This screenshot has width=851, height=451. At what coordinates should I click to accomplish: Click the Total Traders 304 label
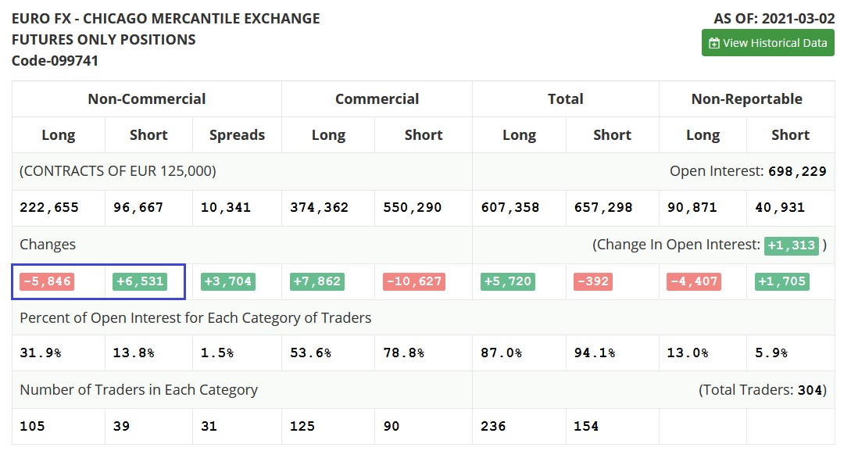pyautogui.click(x=763, y=390)
